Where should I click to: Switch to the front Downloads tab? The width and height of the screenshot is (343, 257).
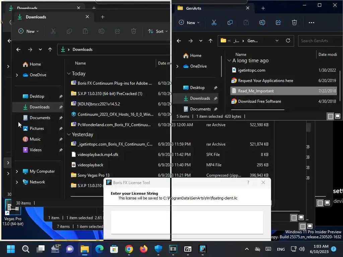tap(54, 17)
